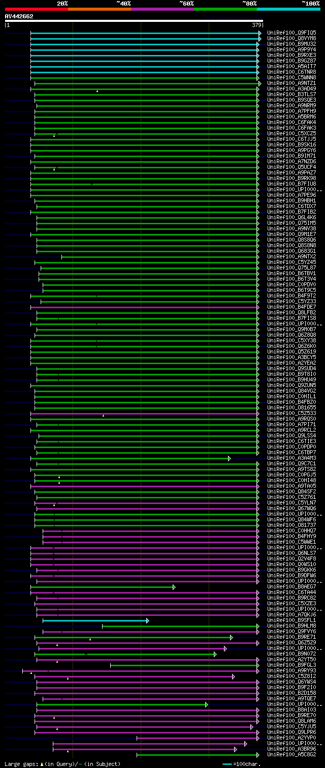The image size is (325, 768).
Task: Click label UniRef100_A9RY93
Action: (x=291, y=670)
